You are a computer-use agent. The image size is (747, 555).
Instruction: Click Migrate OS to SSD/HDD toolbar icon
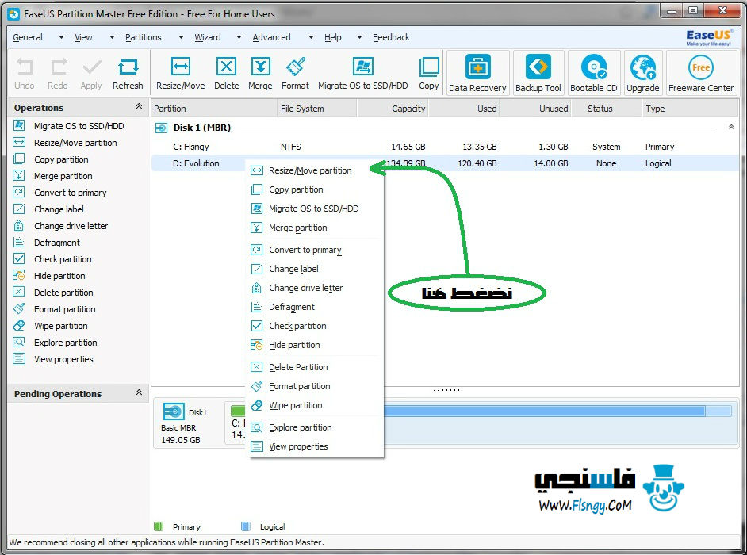pyautogui.click(x=363, y=67)
